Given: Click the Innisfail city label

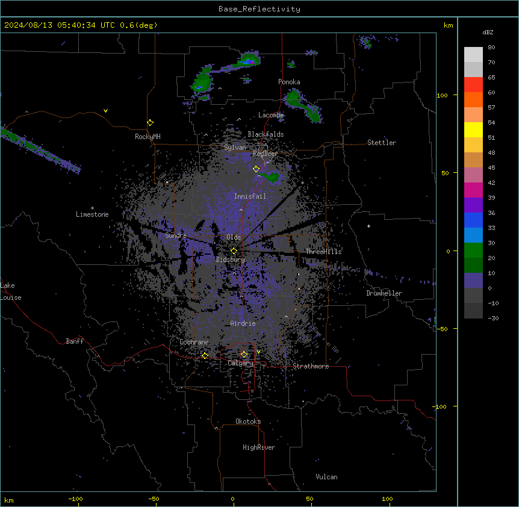Looking at the screenshot, I should (x=250, y=196).
